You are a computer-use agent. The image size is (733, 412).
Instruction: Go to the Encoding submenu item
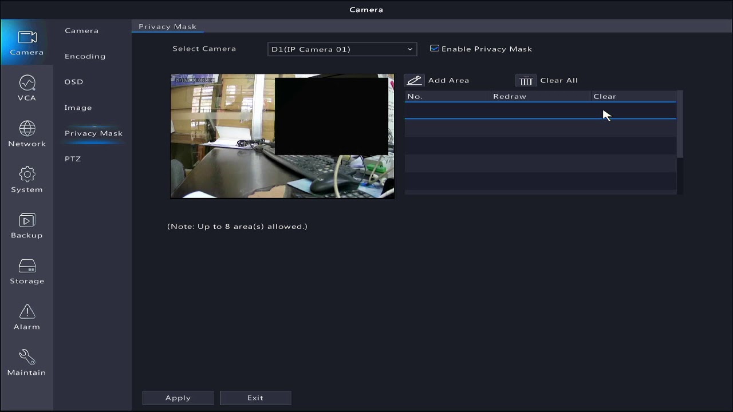[x=85, y=56]
